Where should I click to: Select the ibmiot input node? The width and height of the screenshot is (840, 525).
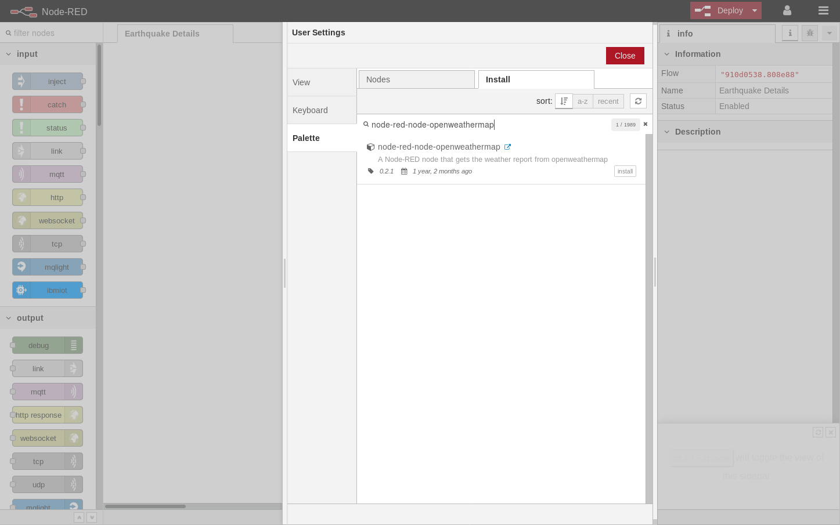pyautogui.click(x=48, y=290)
